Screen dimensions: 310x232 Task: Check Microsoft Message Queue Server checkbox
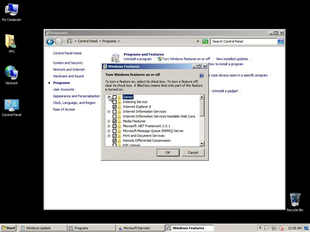(x=114, y=131)
